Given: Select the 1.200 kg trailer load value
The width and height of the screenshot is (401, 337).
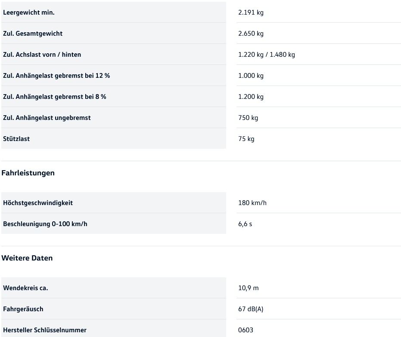Looking at the screenshot, I should [x=251, y=97].
